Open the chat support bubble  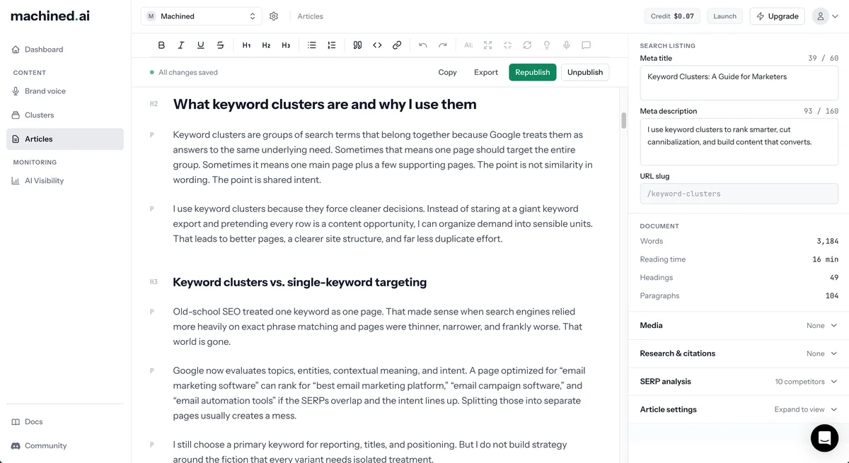pos(824,438)
